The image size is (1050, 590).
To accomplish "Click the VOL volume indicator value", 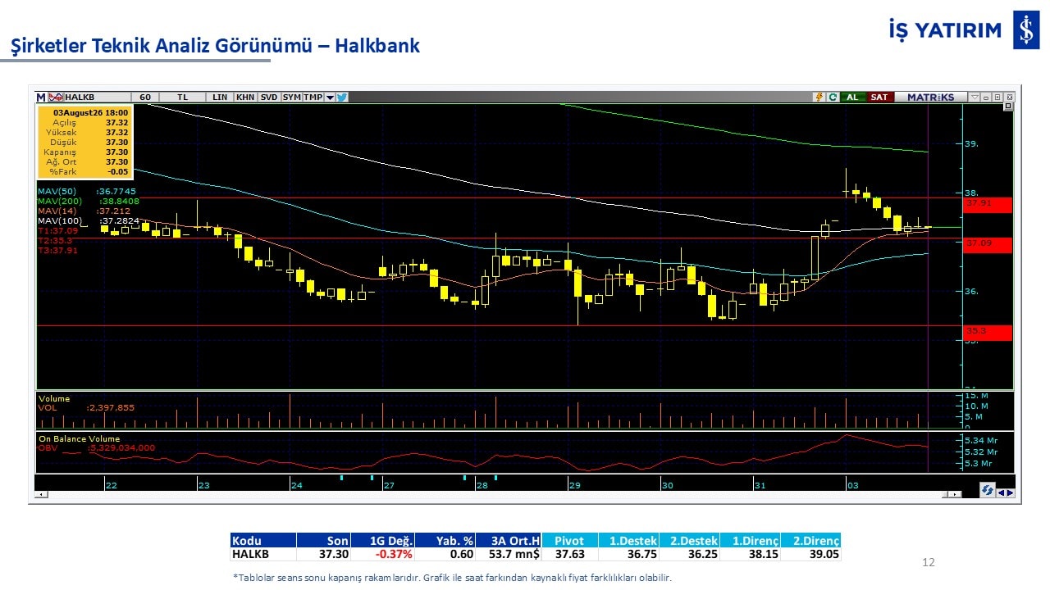I will tap(110, 407).
